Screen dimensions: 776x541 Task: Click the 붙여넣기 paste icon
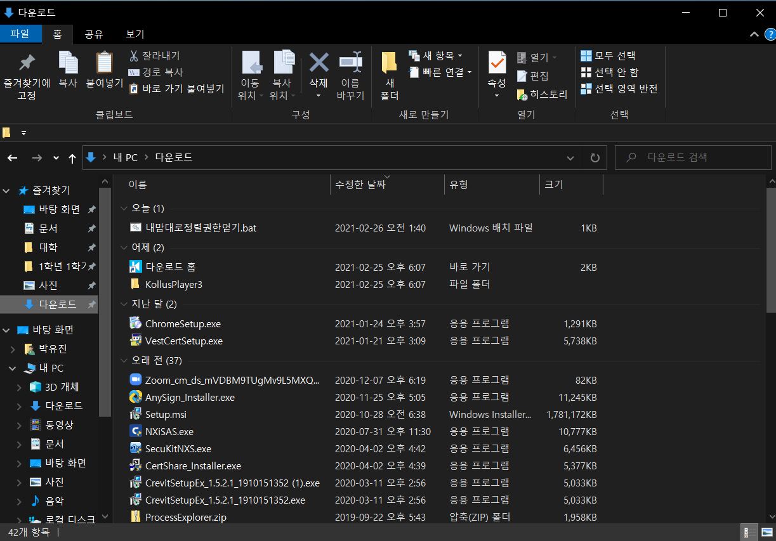[104, 63]
